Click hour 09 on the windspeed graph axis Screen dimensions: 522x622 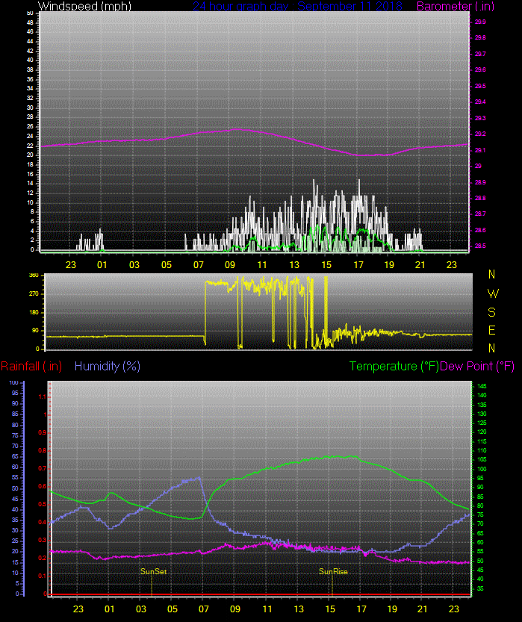(230, 264)
